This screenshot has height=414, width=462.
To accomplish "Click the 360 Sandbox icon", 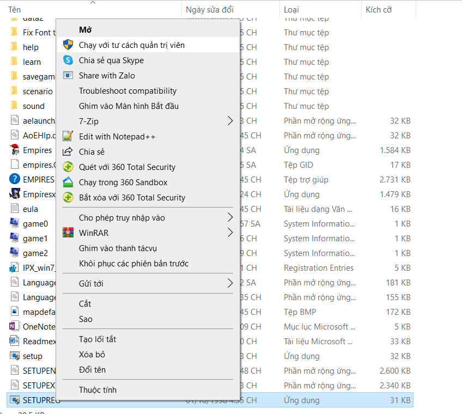I will 68,182.
